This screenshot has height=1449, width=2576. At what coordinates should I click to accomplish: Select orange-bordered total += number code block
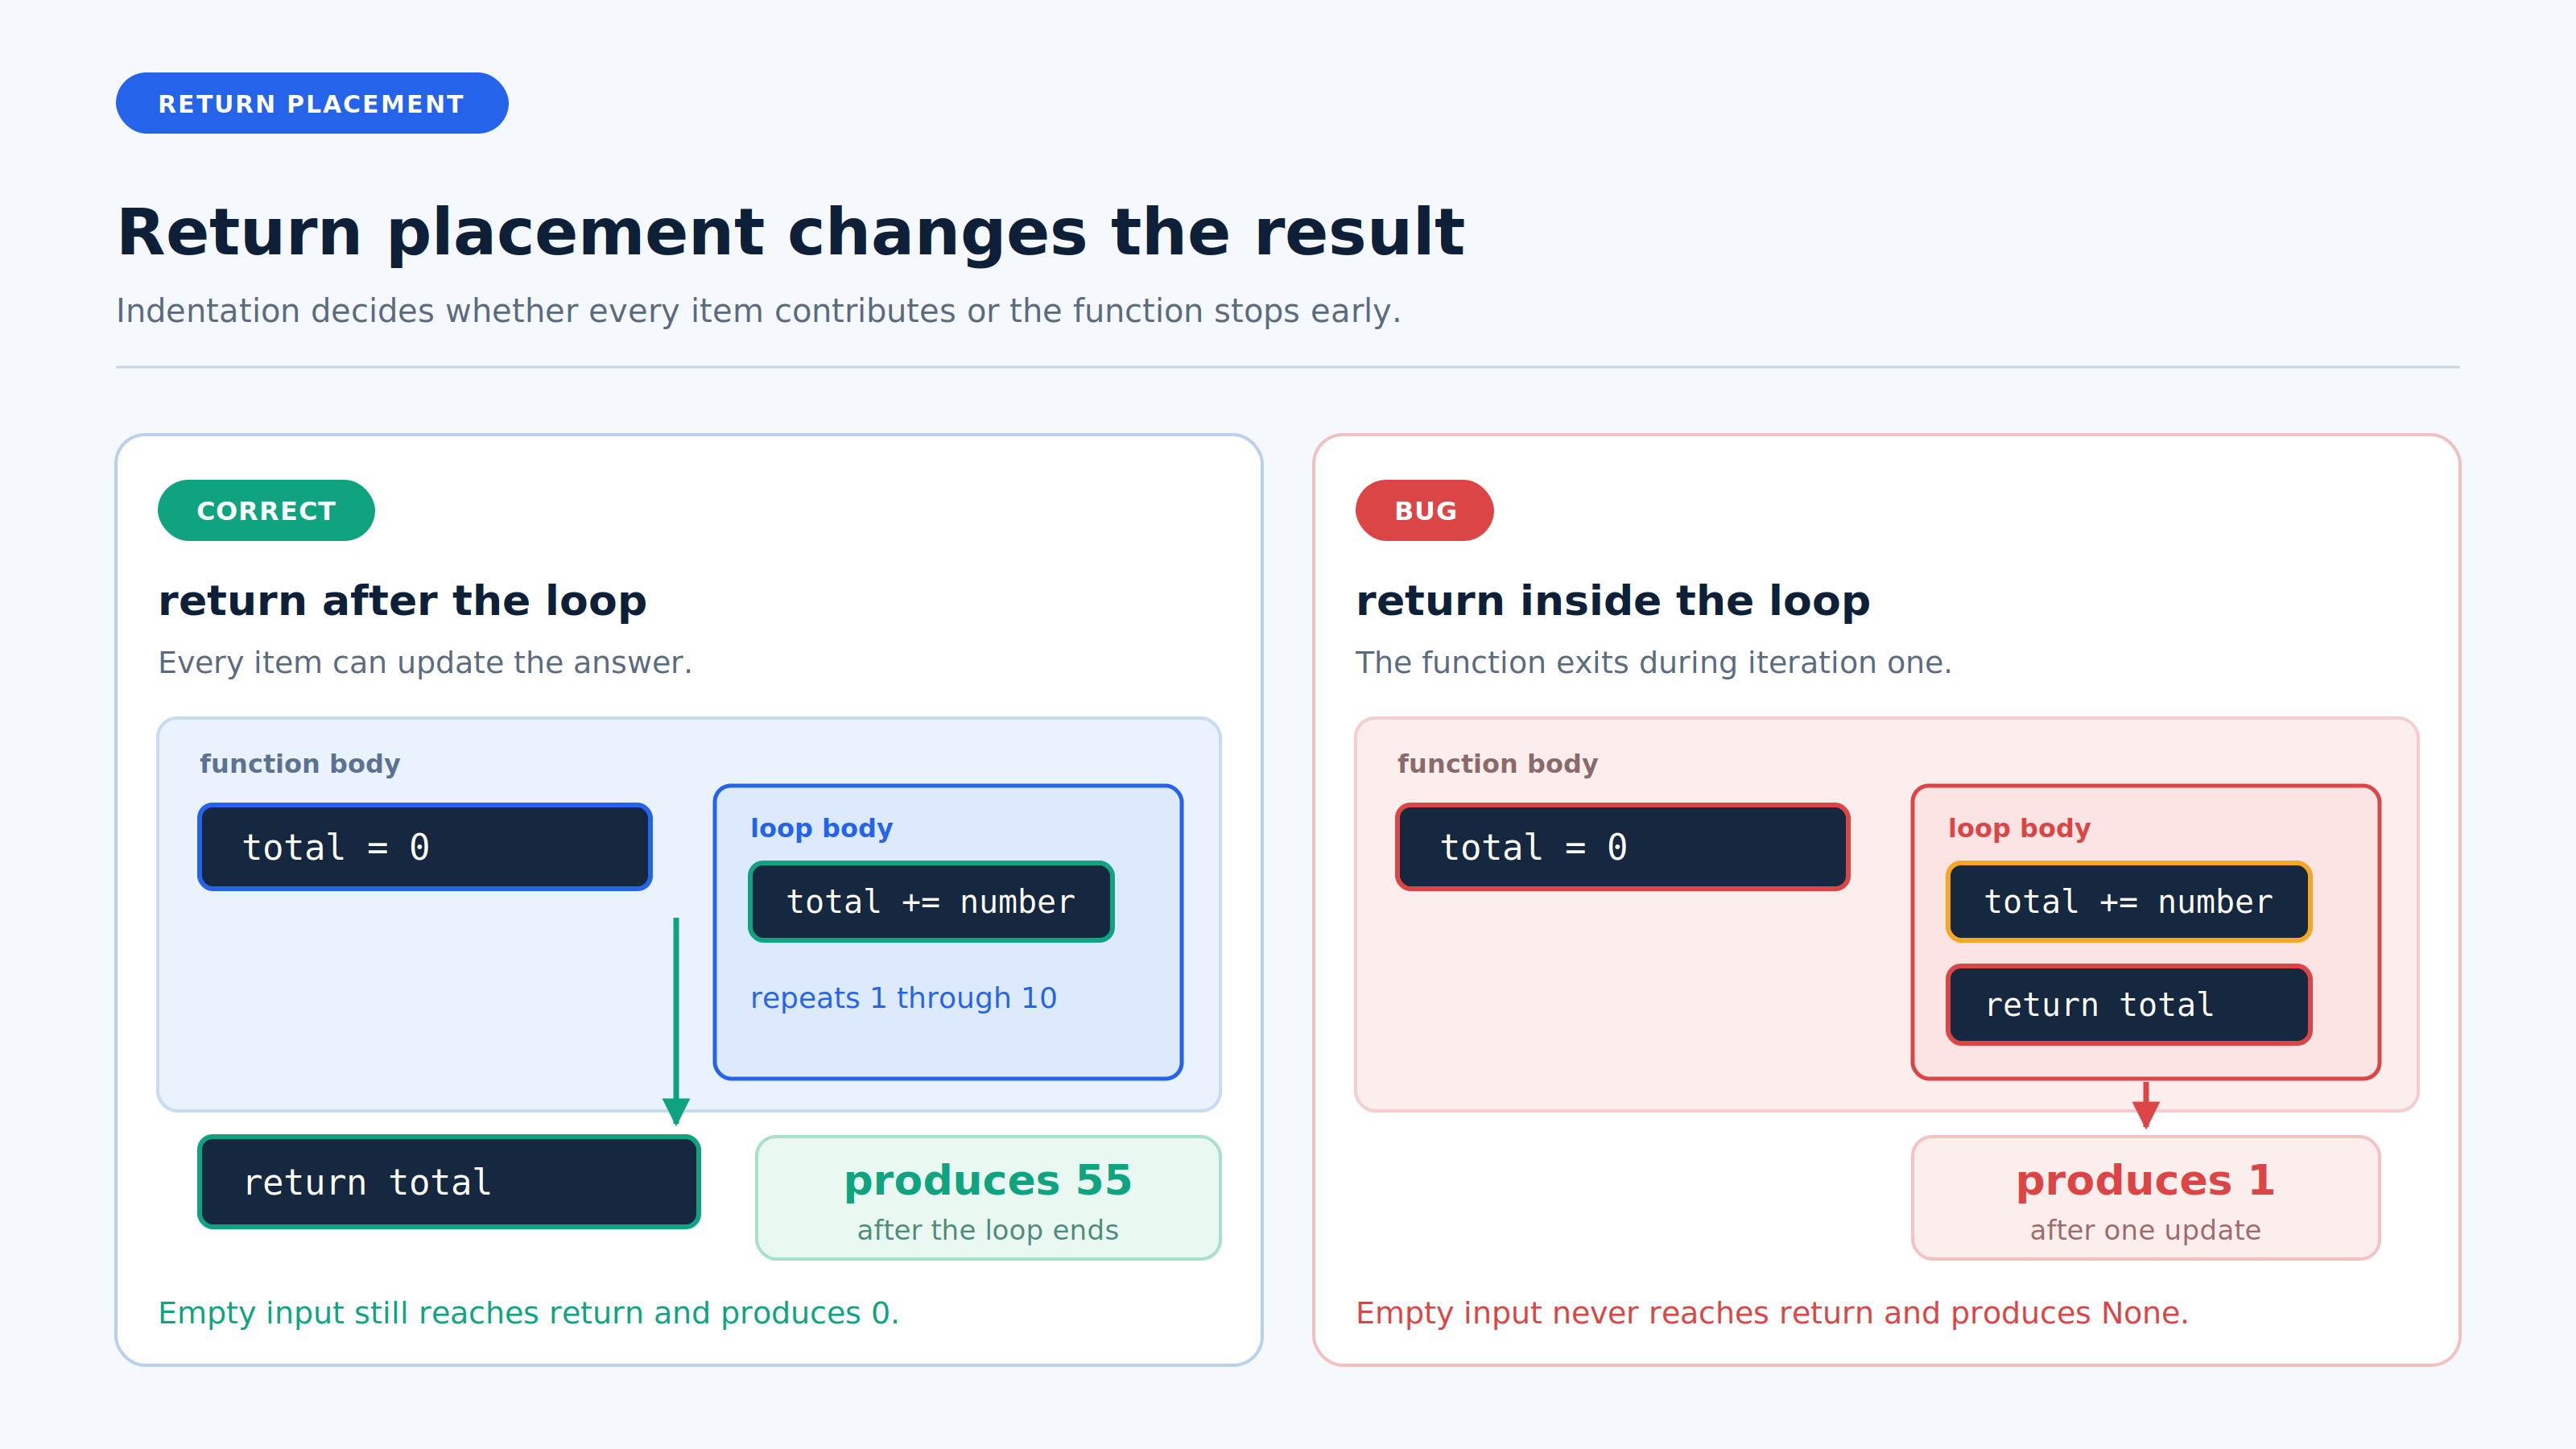pos(2129,901)
